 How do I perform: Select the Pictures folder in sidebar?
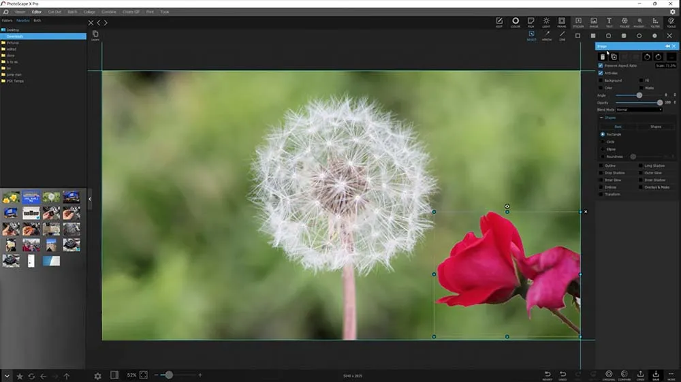(x=13, y=43)
